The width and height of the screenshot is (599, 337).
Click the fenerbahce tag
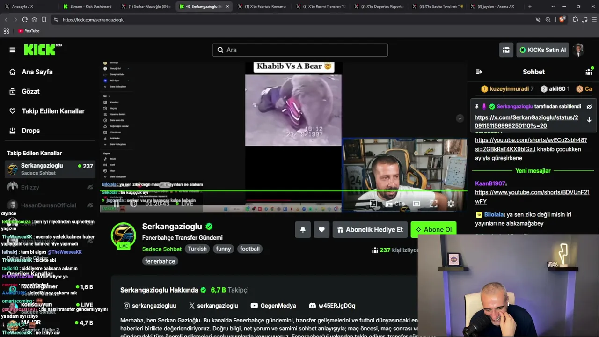pos(160,261)
